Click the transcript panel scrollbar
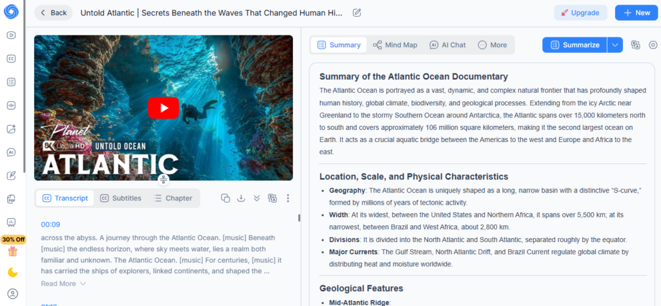Screen dimensions: 661x306 point(300,218)
